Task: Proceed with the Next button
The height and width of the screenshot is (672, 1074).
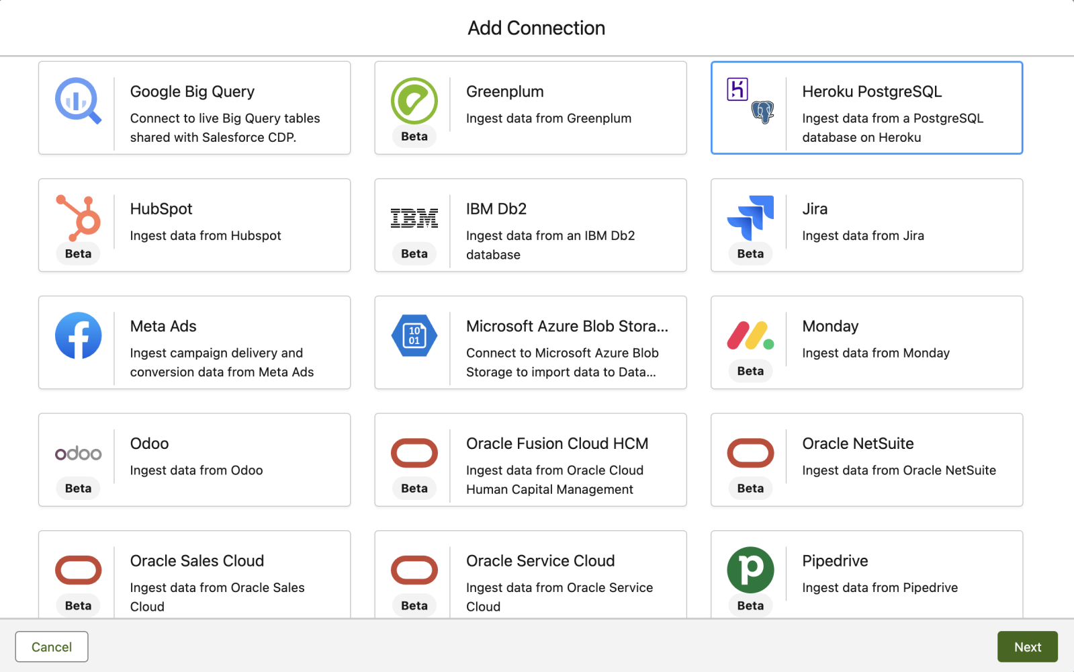Action: click(x=1028, y=646)
